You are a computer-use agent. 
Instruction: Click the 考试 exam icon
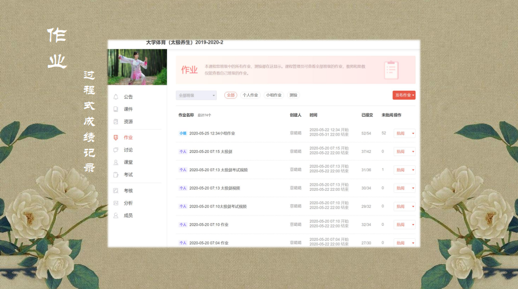click(x=116, y=174)
